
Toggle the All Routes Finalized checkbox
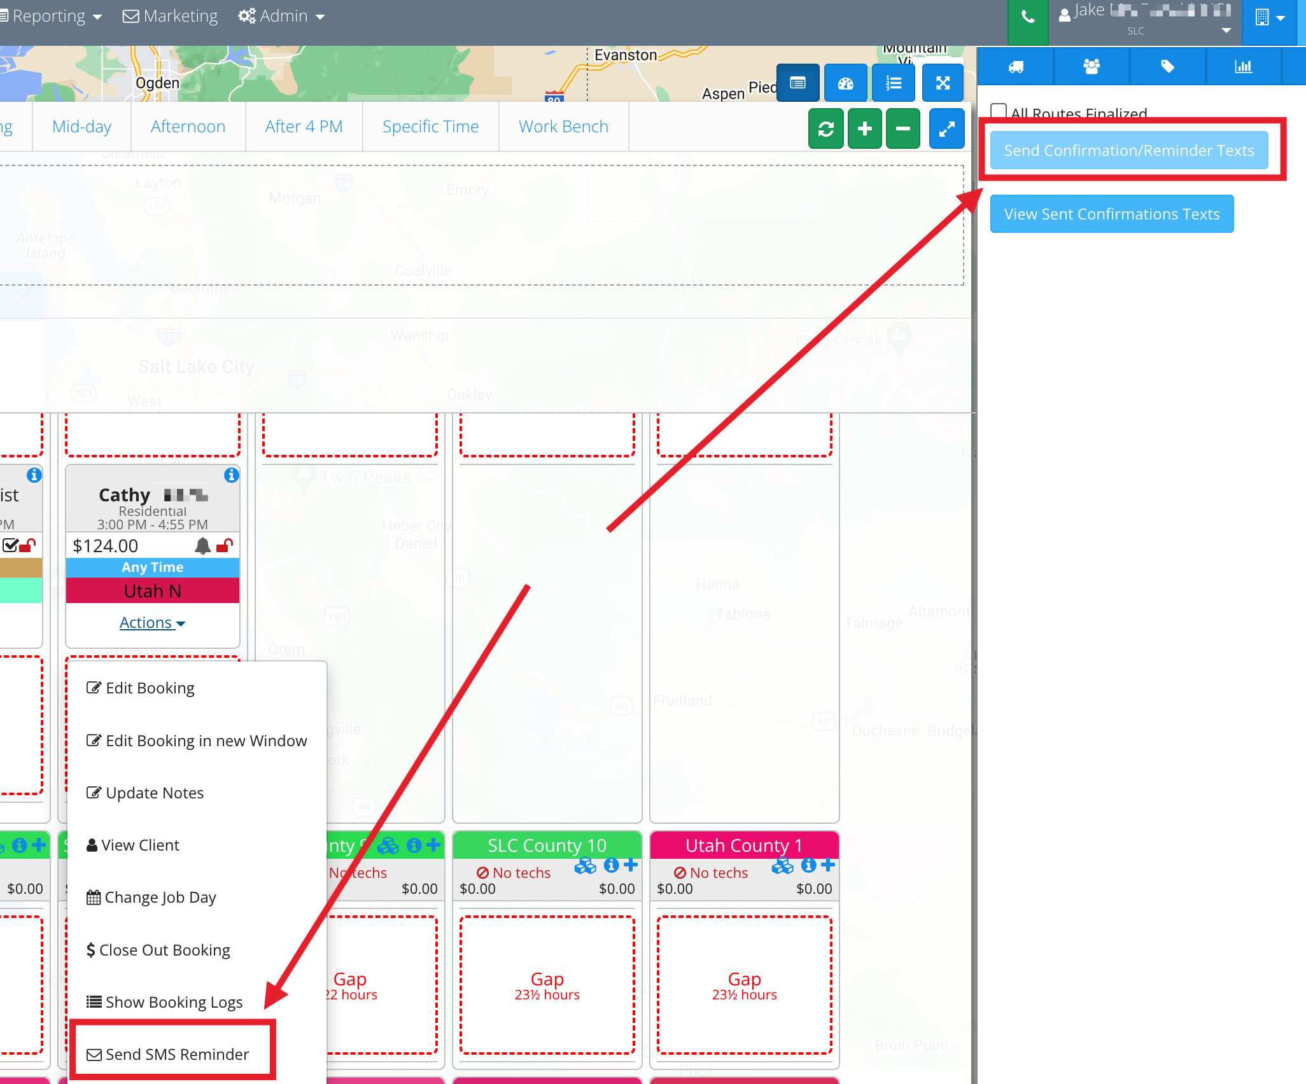999,111
